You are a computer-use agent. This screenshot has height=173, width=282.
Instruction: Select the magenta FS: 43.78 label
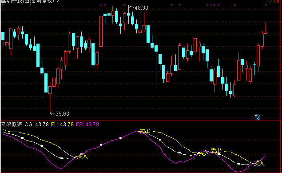click(x=87, y=125)
